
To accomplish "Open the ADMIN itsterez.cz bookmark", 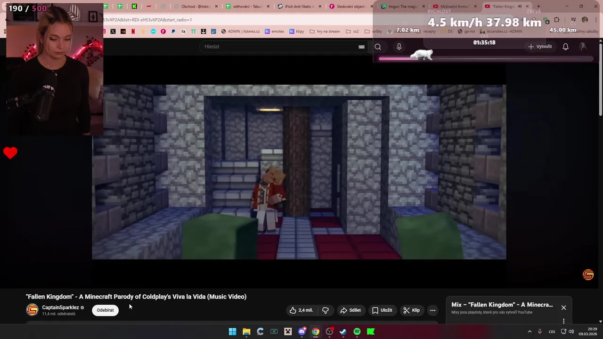I will 240,32.
